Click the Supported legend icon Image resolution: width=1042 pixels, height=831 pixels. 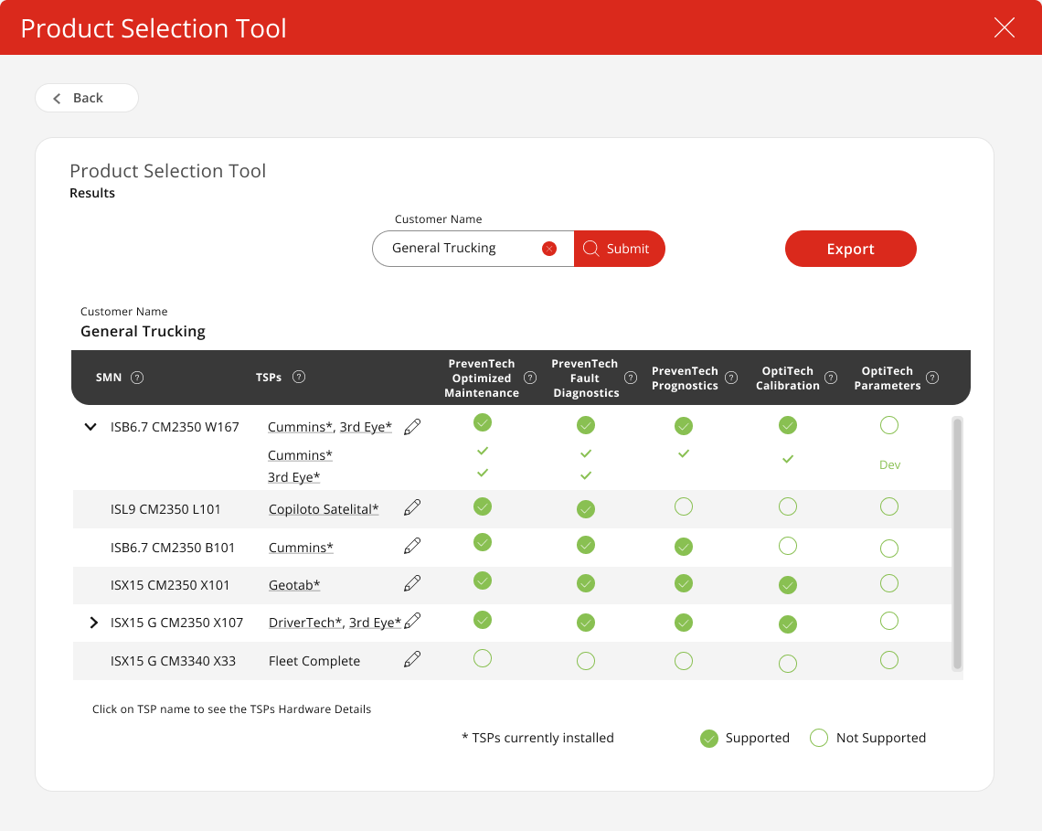pos(709,738)
